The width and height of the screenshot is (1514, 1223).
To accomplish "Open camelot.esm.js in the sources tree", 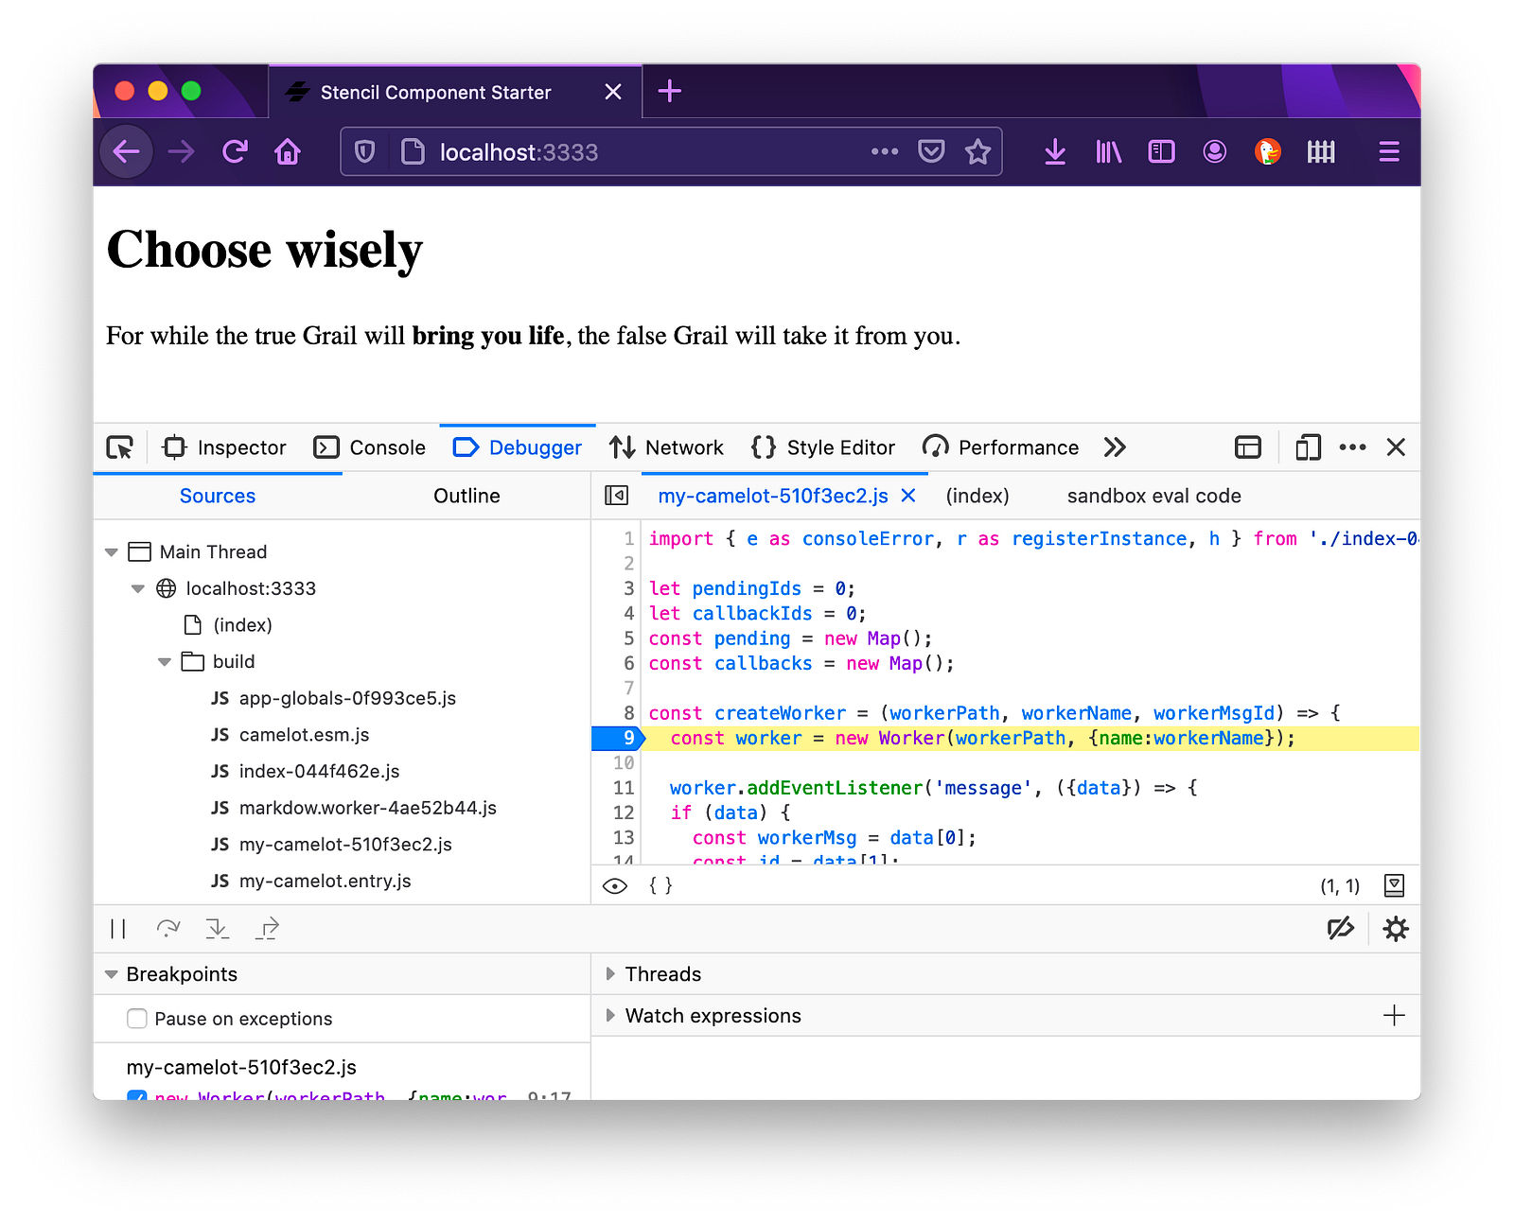I will tap(304, 735).
